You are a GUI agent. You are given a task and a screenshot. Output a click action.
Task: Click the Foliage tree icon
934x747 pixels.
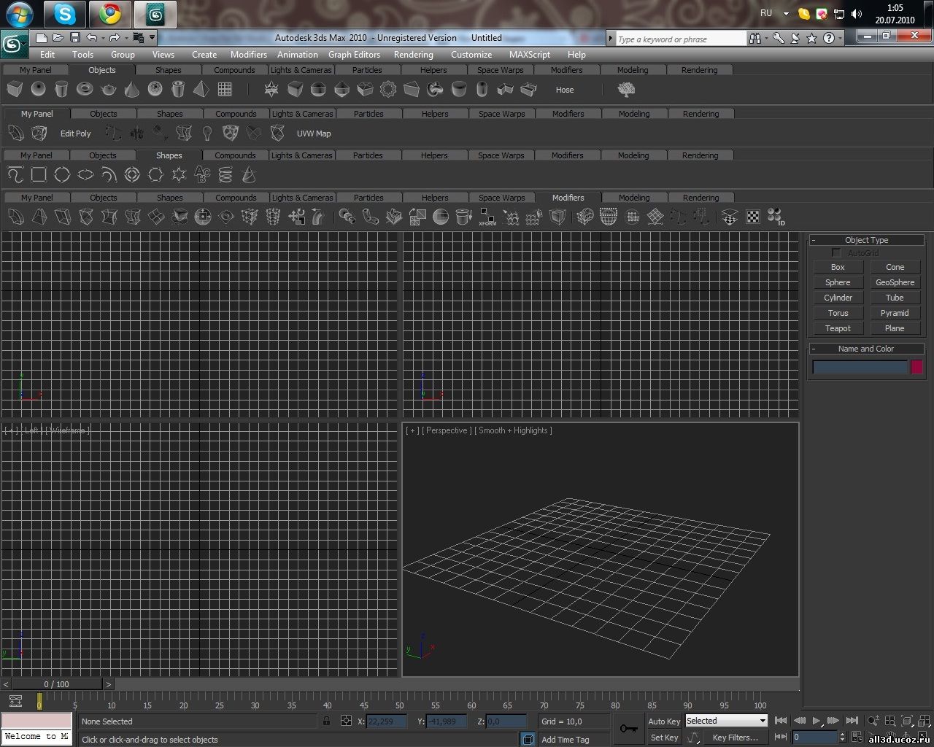click(626, 90)
